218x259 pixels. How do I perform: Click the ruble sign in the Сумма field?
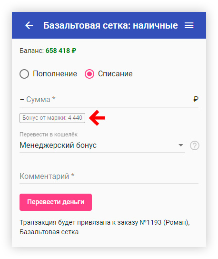(196, 99)
